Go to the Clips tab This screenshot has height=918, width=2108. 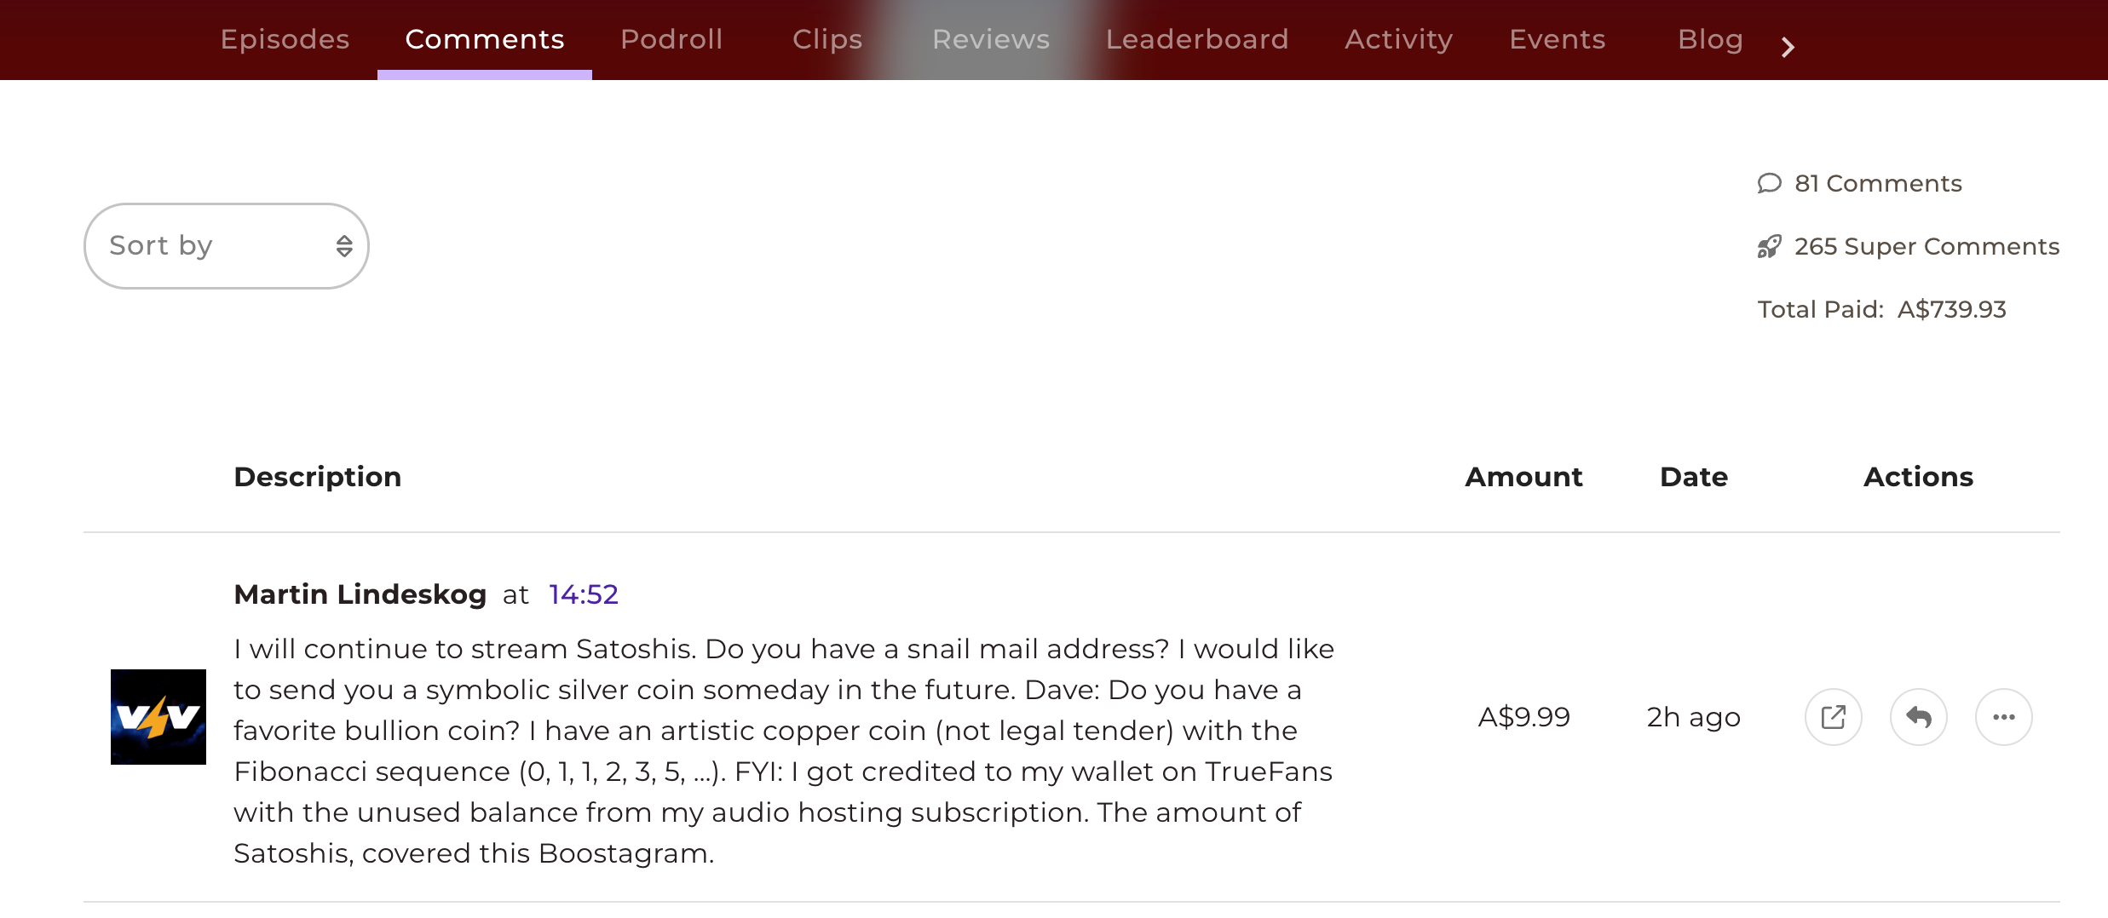(x=827, y=39)
